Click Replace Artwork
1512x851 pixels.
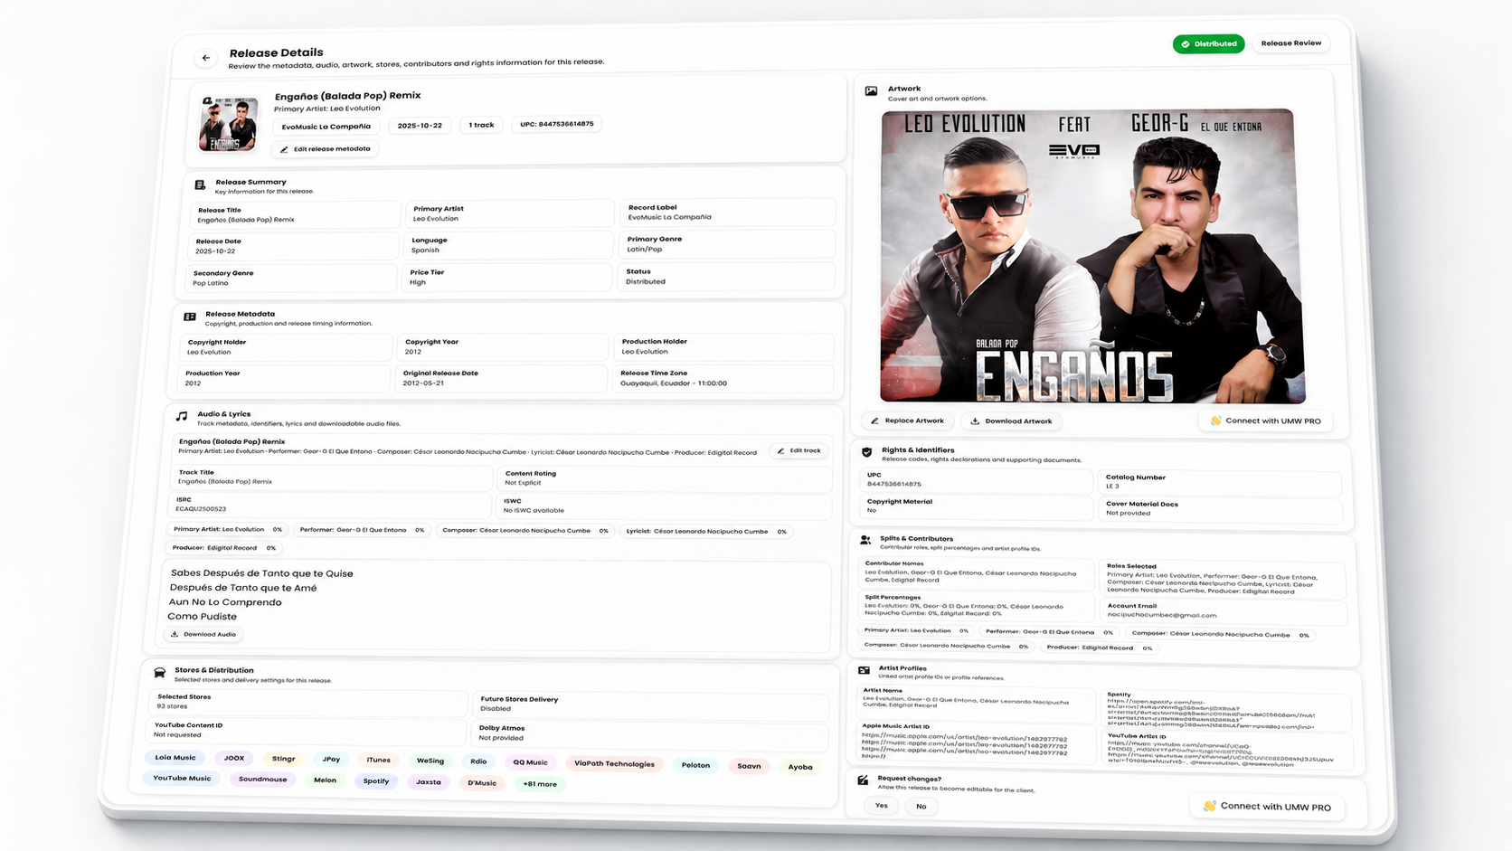(908, 421)
